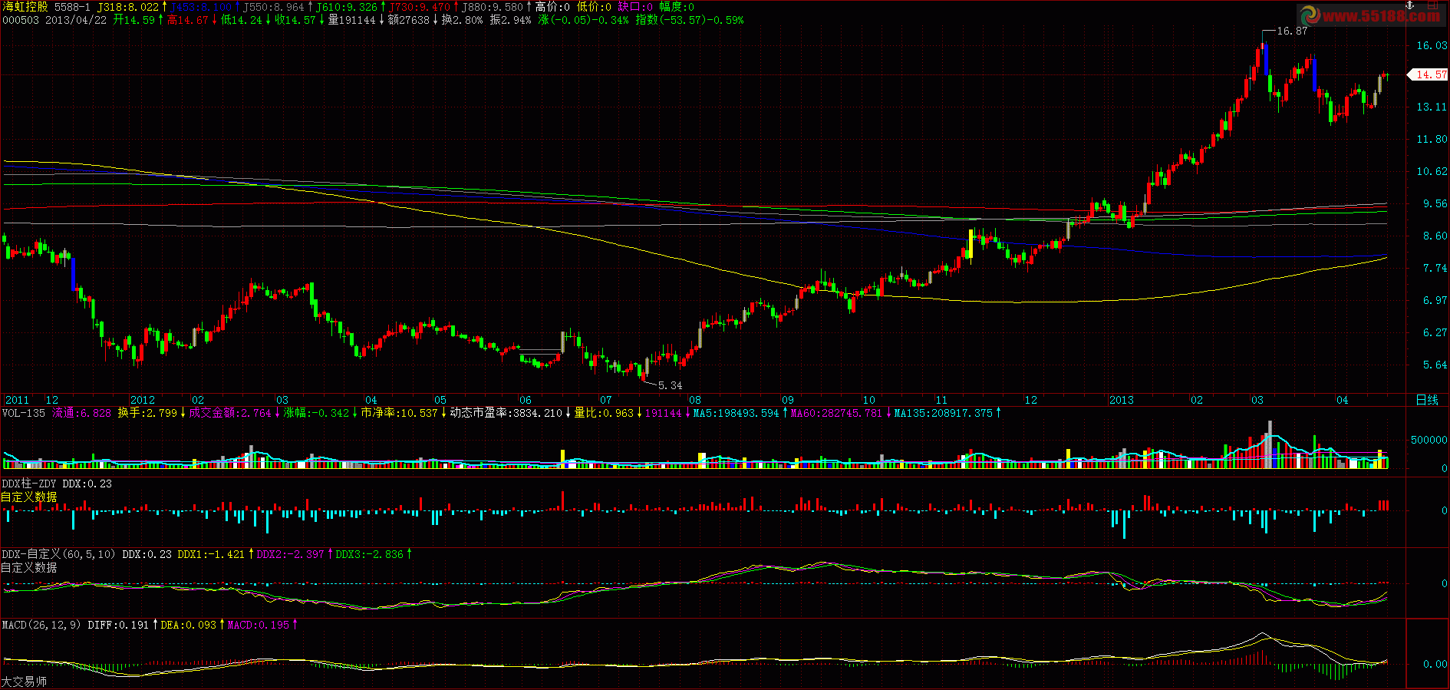Click the 成交金额:2.764 value
The image size is (1450, 690).
point(230,413)
